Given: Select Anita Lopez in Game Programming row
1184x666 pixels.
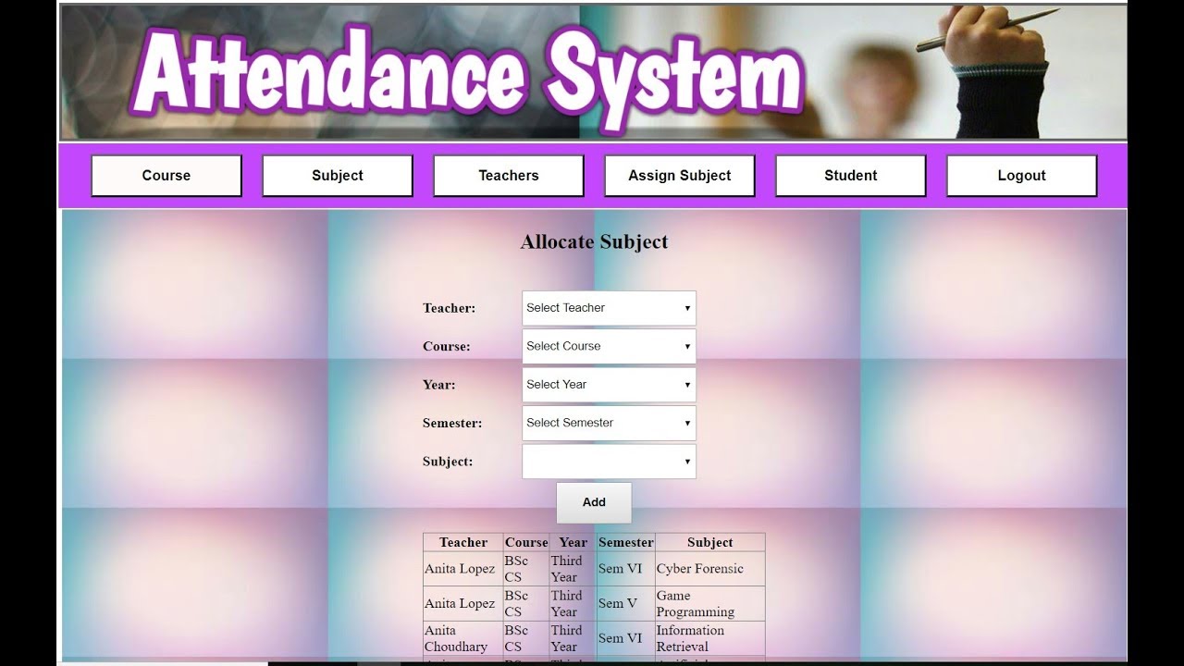Looking at the screenshot, I should 463,604.
